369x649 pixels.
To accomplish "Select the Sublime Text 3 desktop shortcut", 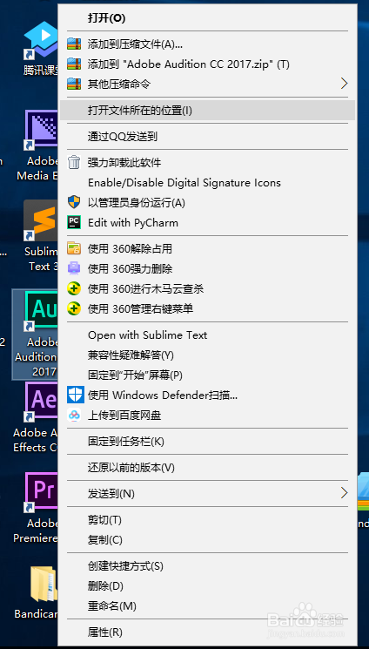I will 41,236.
